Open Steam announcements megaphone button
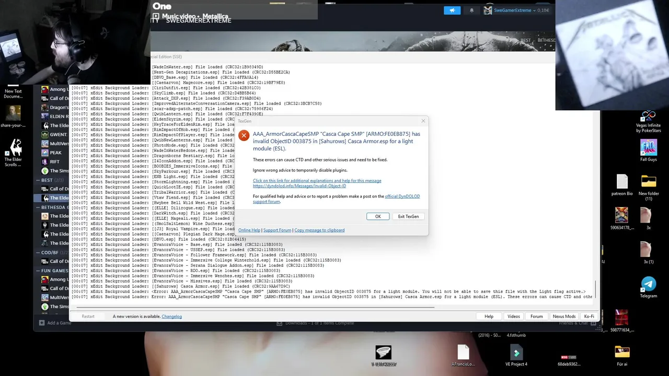 [x=452, y=10]
